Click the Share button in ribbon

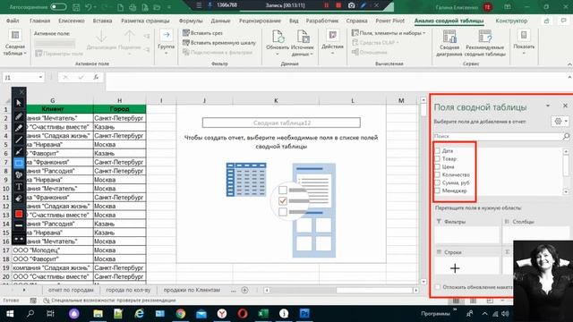click(x=546, y=21)
